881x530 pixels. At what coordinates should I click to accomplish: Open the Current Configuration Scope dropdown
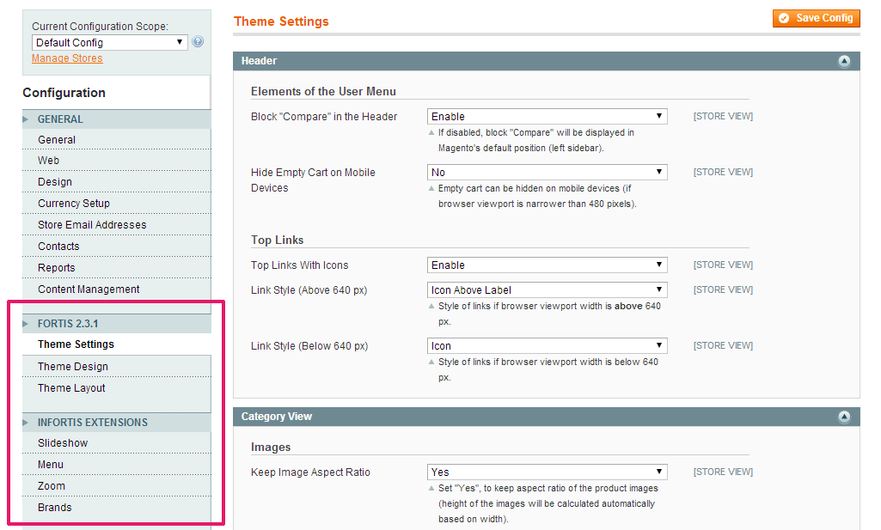tap(109, 42)
